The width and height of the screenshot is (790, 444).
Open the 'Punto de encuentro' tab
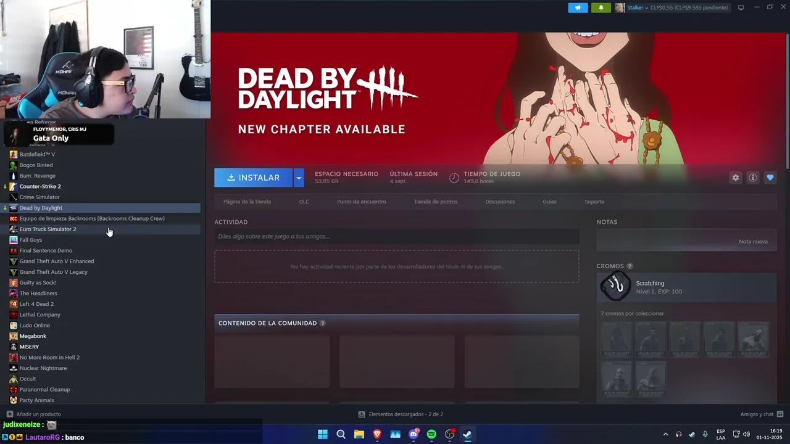(362, 202)
